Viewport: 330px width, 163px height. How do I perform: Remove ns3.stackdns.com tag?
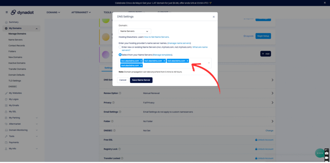click(187, 61)
